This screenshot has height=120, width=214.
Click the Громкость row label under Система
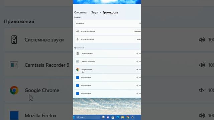pos(80,23)
